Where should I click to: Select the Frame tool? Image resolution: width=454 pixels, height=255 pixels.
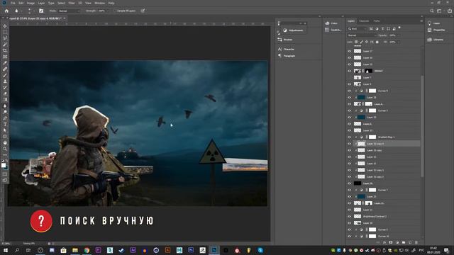(5, 57)
